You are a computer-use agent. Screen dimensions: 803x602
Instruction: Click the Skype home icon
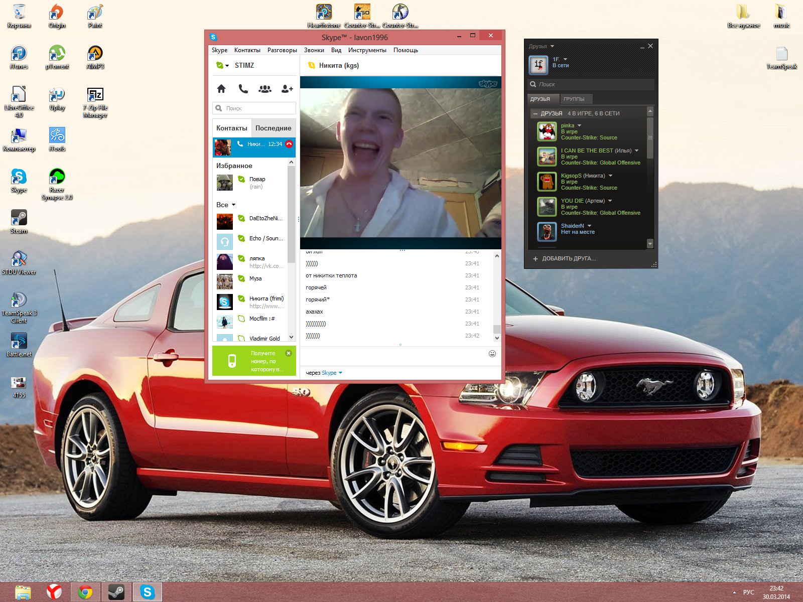click(221, 89)
